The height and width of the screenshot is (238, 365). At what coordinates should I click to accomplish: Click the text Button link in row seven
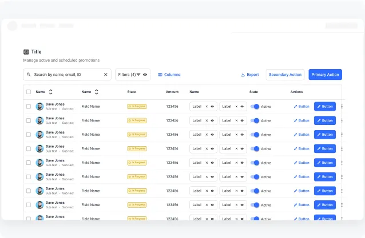pos(301,191)
